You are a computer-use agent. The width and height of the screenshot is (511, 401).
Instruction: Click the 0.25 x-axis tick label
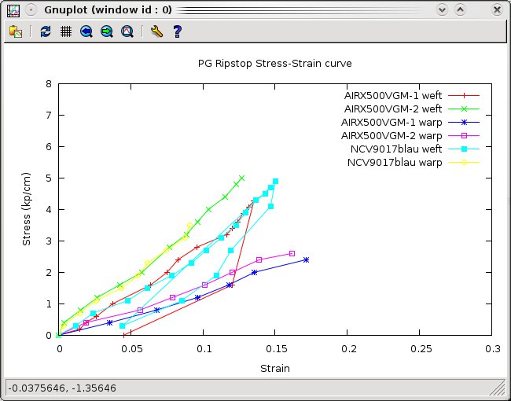[x=421, y=349]
